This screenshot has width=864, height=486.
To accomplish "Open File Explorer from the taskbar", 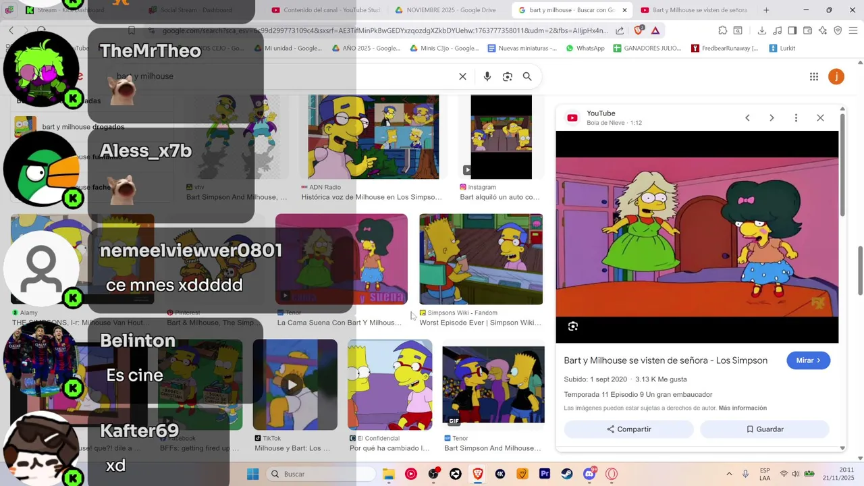I will (x=389, y=474).
